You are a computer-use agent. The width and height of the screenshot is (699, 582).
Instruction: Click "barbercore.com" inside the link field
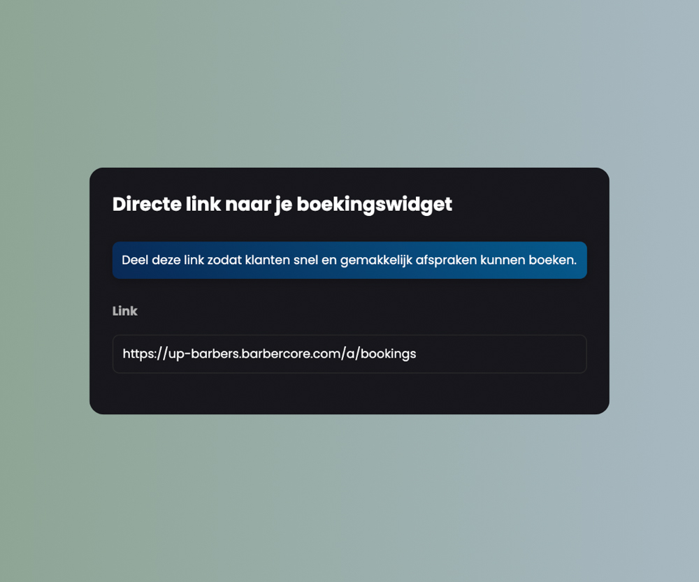291,354
